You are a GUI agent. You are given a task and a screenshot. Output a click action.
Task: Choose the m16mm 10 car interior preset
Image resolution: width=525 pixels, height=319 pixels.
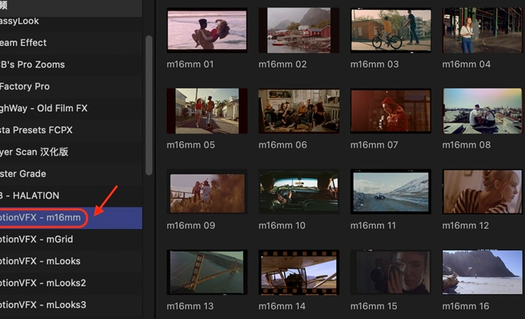[299, 192]
